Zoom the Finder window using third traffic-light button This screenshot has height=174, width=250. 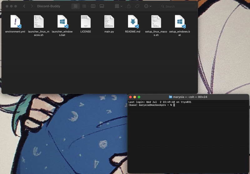click(x=16, y=6)
